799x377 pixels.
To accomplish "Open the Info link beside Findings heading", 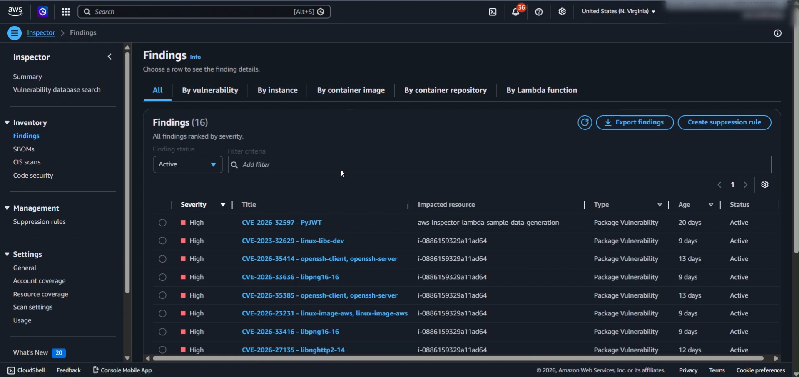I will tap(195, 57).
